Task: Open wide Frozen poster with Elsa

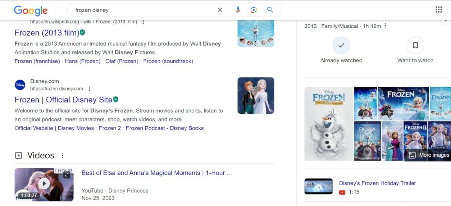Action: coord(403,103)
